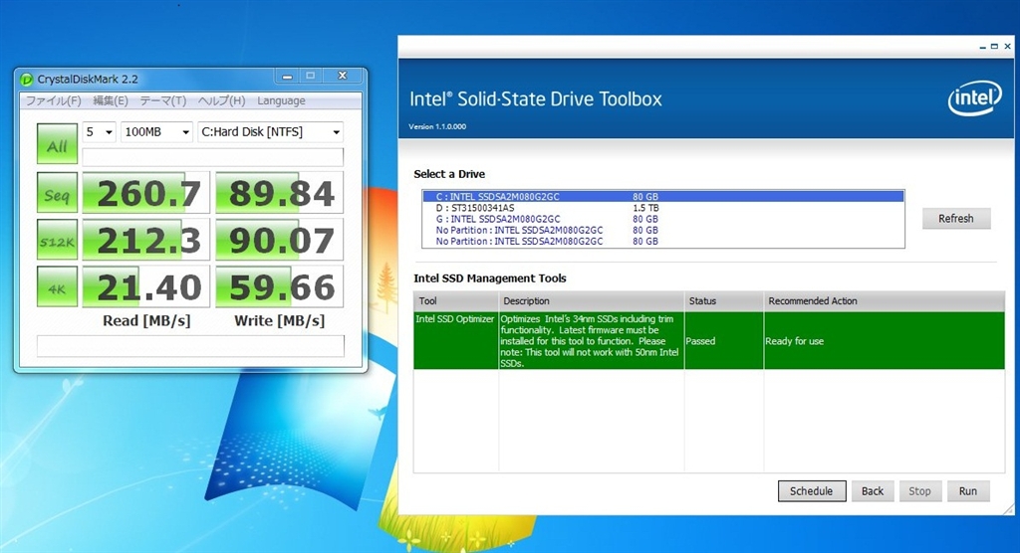
Task: Select the G: INTEL SSDSA2M080G2GC drive
Action: pyautogui.click(x=498, y=219)
